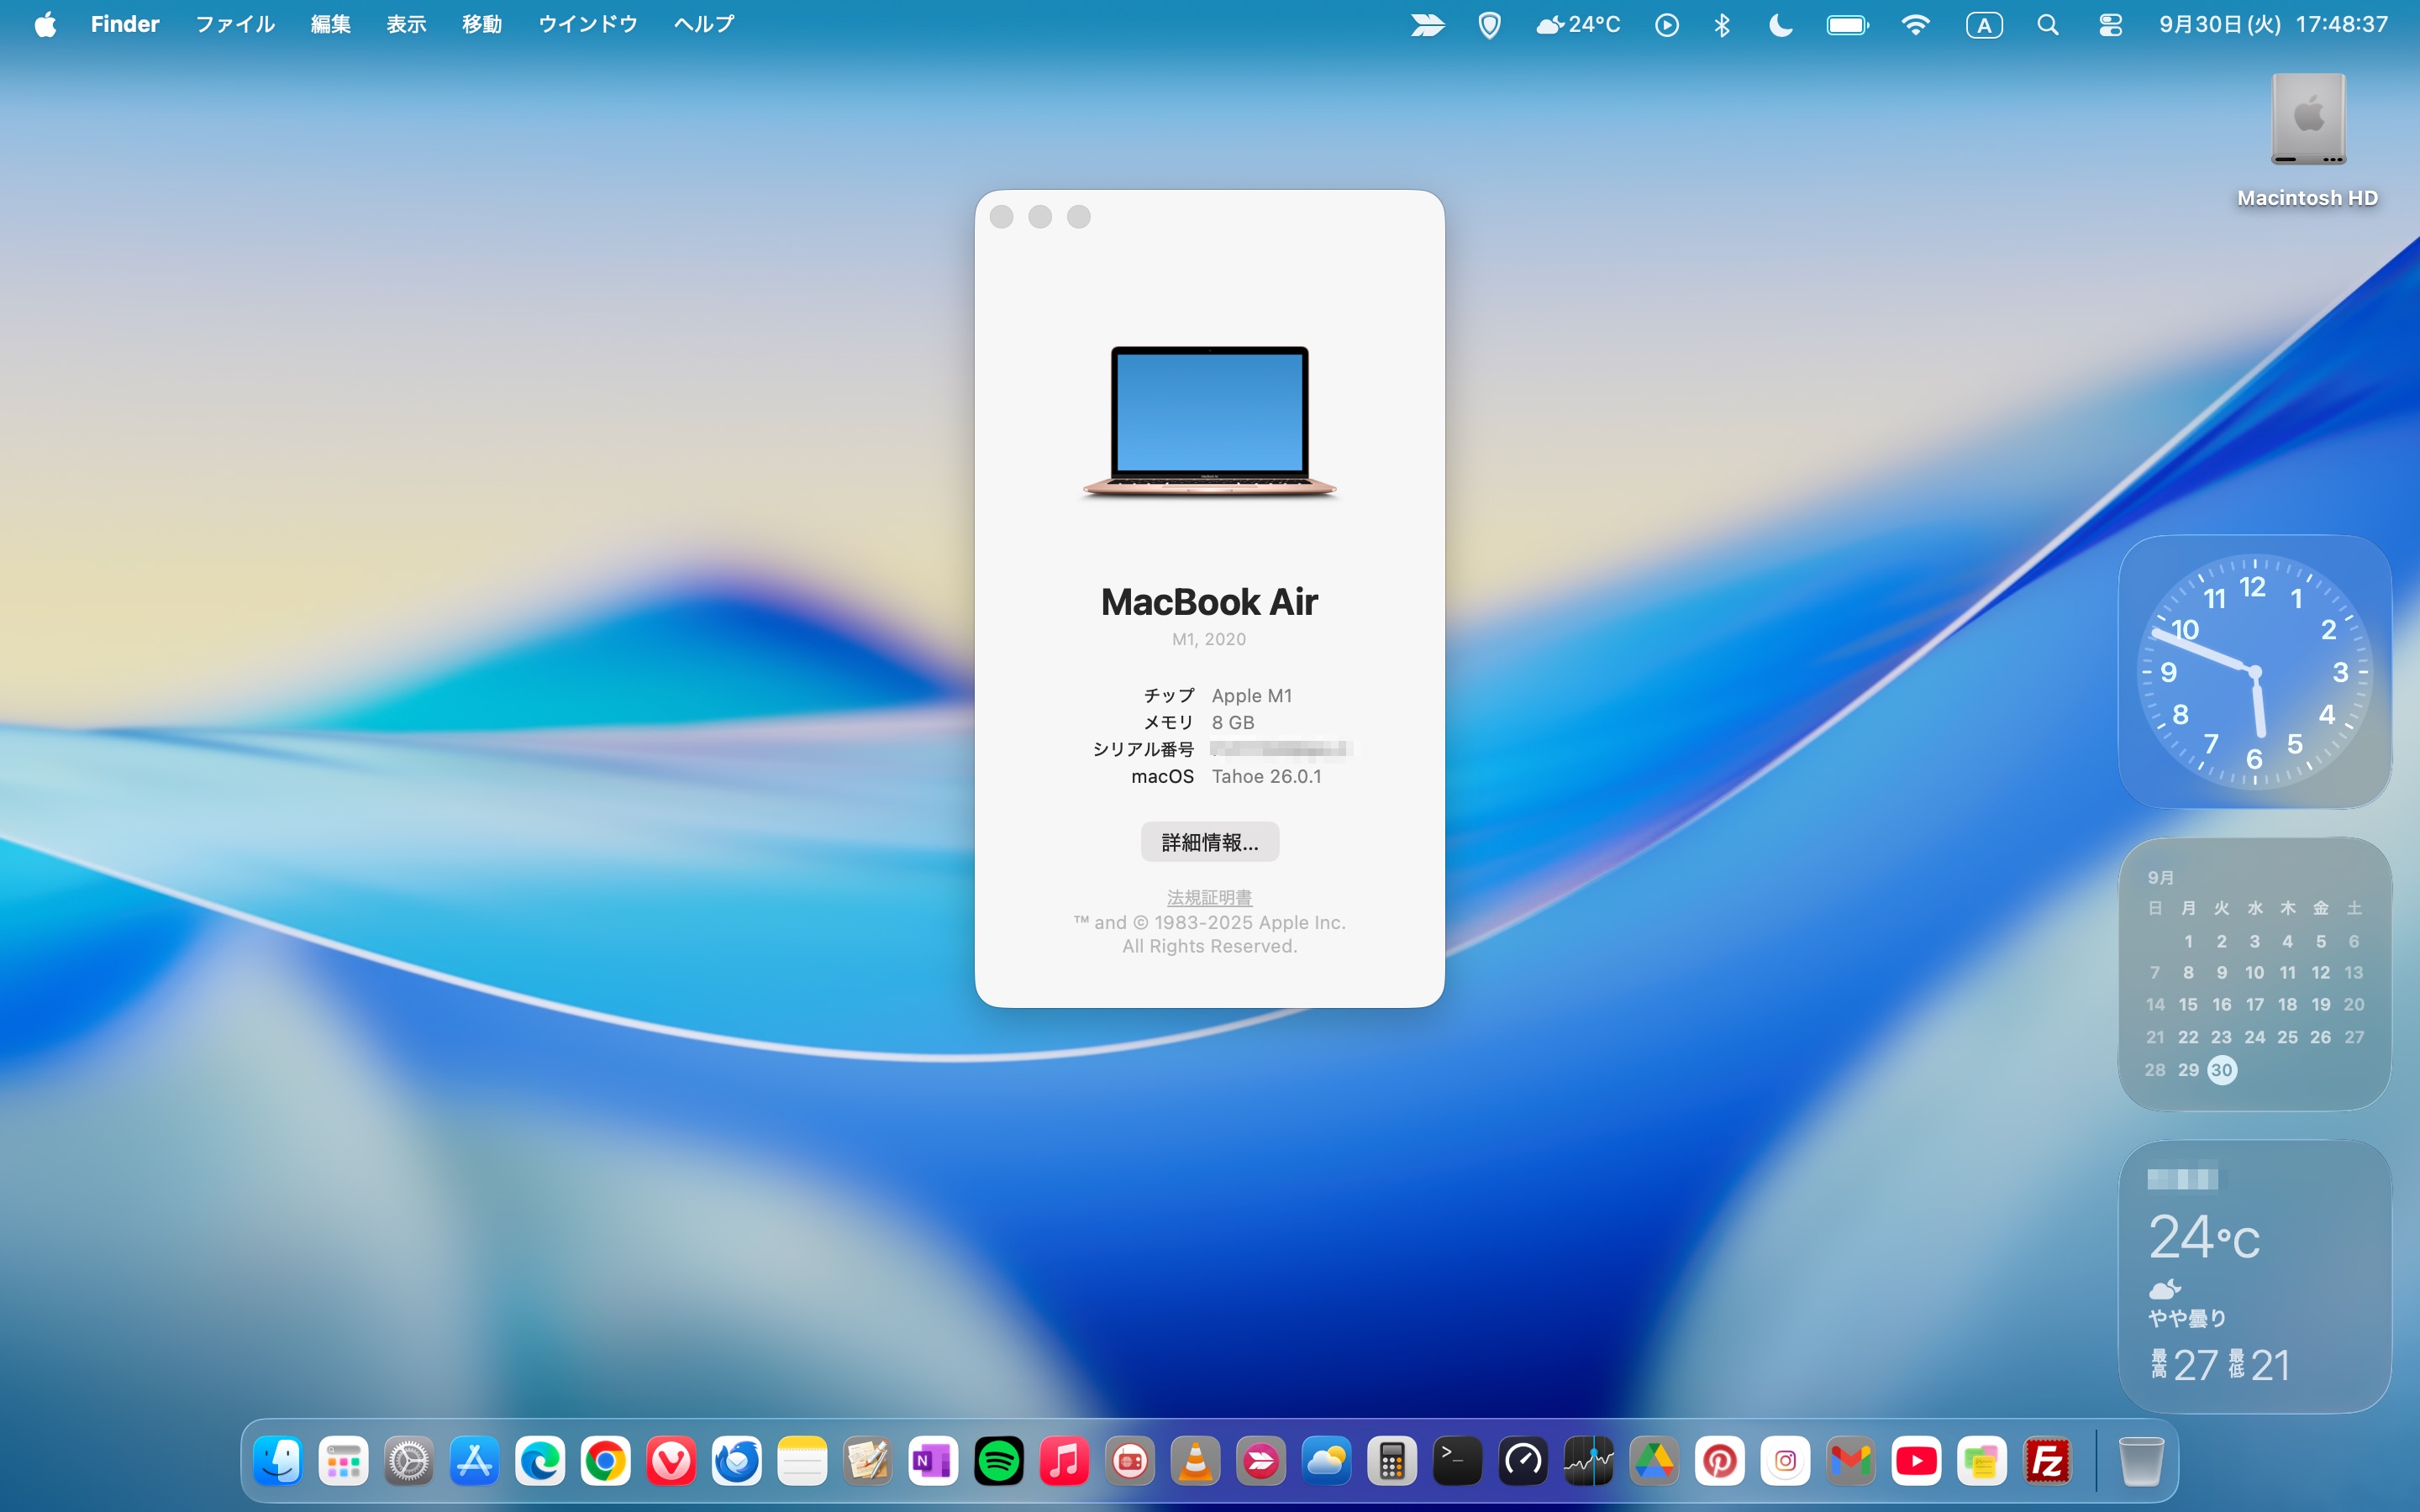Launch Google Drive from the Dock
The image size is (2420, 1512).
point(1654,1462)
